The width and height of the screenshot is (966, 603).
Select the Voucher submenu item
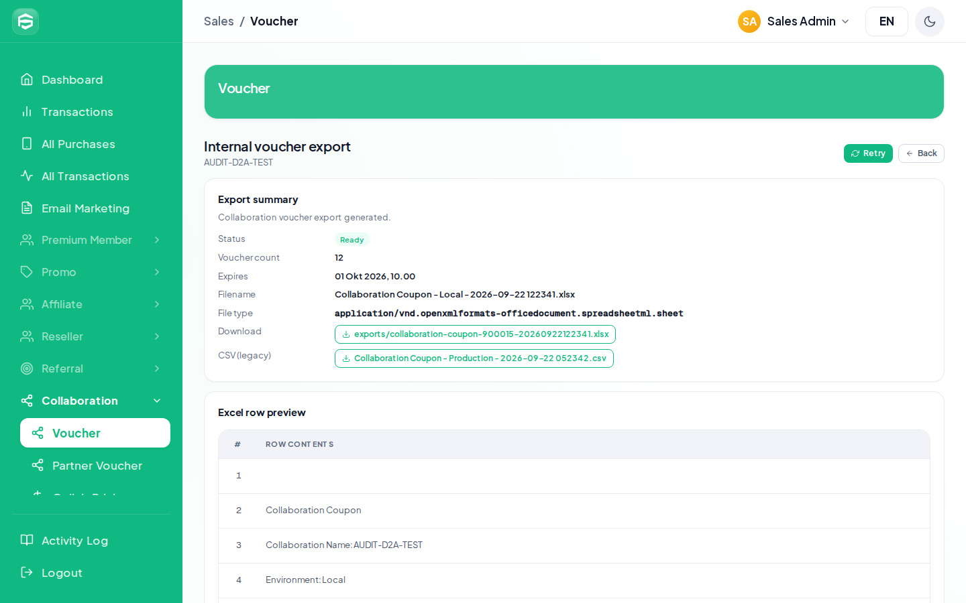[95, 433]
